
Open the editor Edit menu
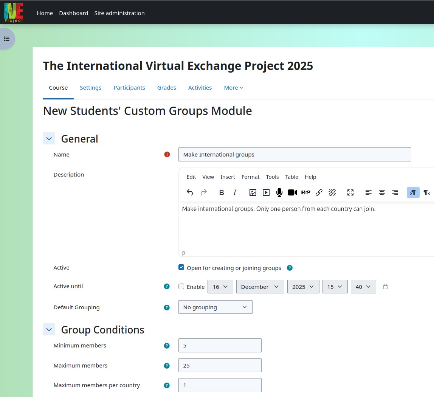(x=191, y=177)
